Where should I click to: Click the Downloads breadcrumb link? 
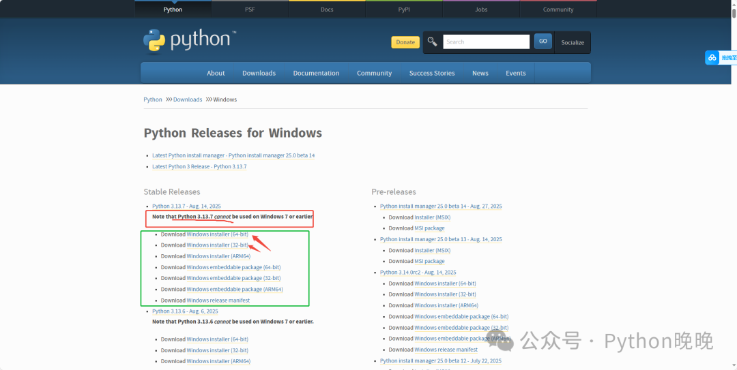pyautogui.click(x=188, y=99)
